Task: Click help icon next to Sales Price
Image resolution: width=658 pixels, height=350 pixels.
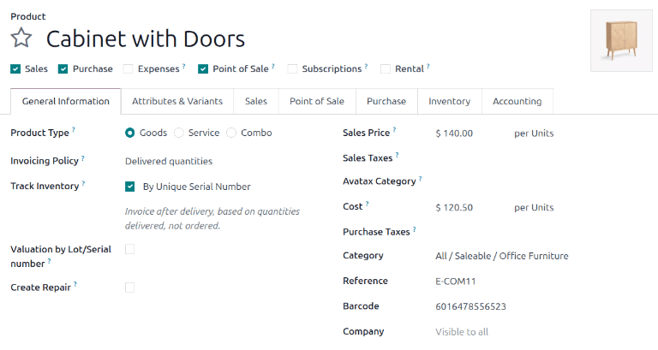Action: point(395,129)
